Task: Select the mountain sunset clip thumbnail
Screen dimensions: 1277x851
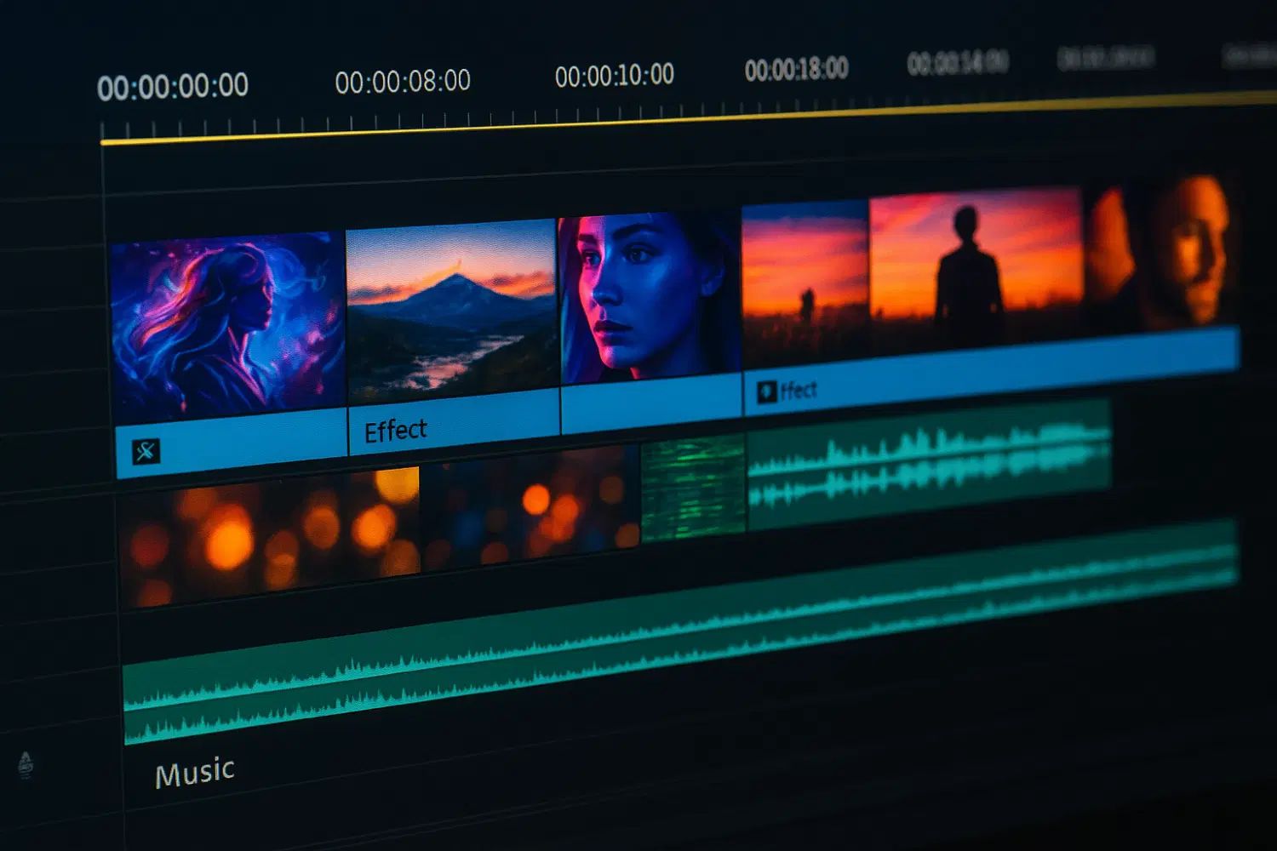Action: pos(451,311)
